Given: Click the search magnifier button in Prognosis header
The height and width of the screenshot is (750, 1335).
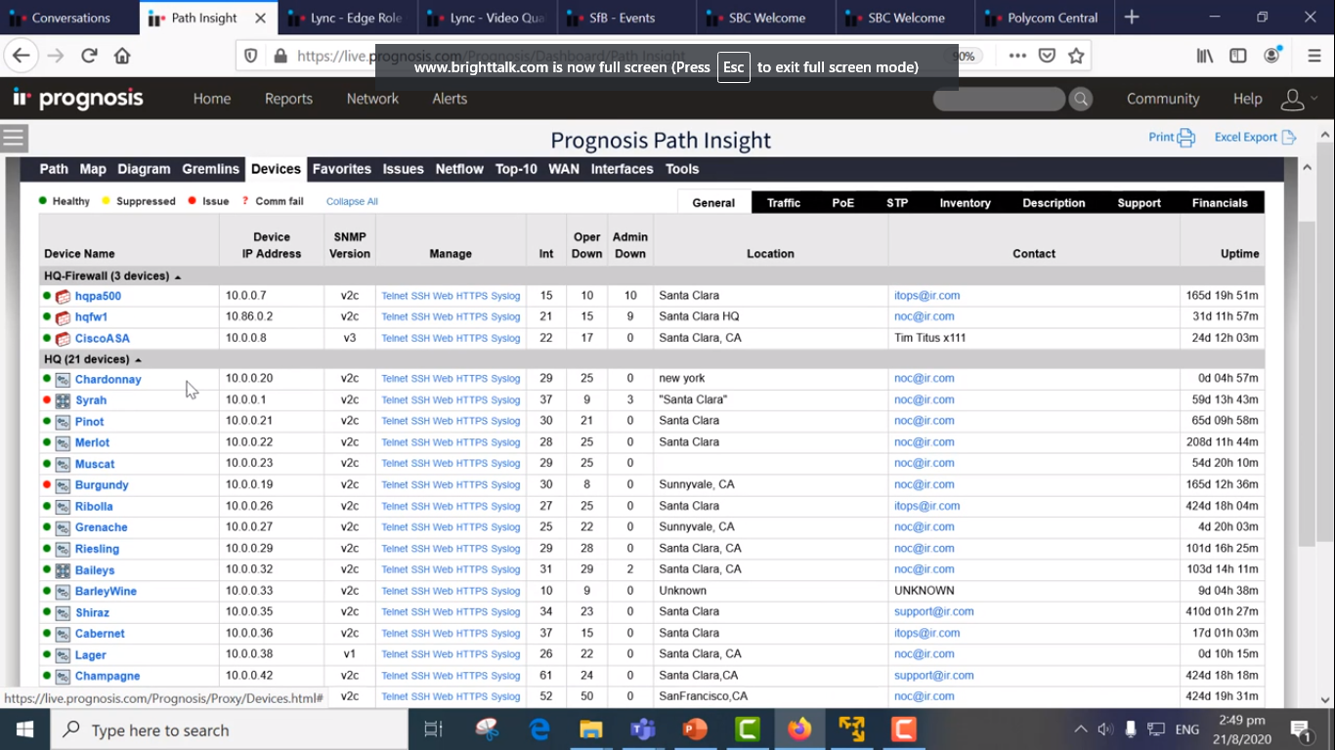Looking at the screenshot, I should click(1080, 99).
